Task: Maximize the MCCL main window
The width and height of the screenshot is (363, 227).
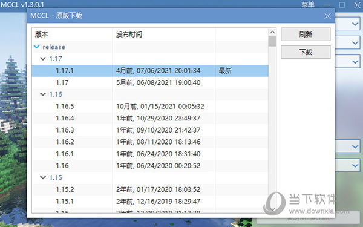Action: coord(342,5)
